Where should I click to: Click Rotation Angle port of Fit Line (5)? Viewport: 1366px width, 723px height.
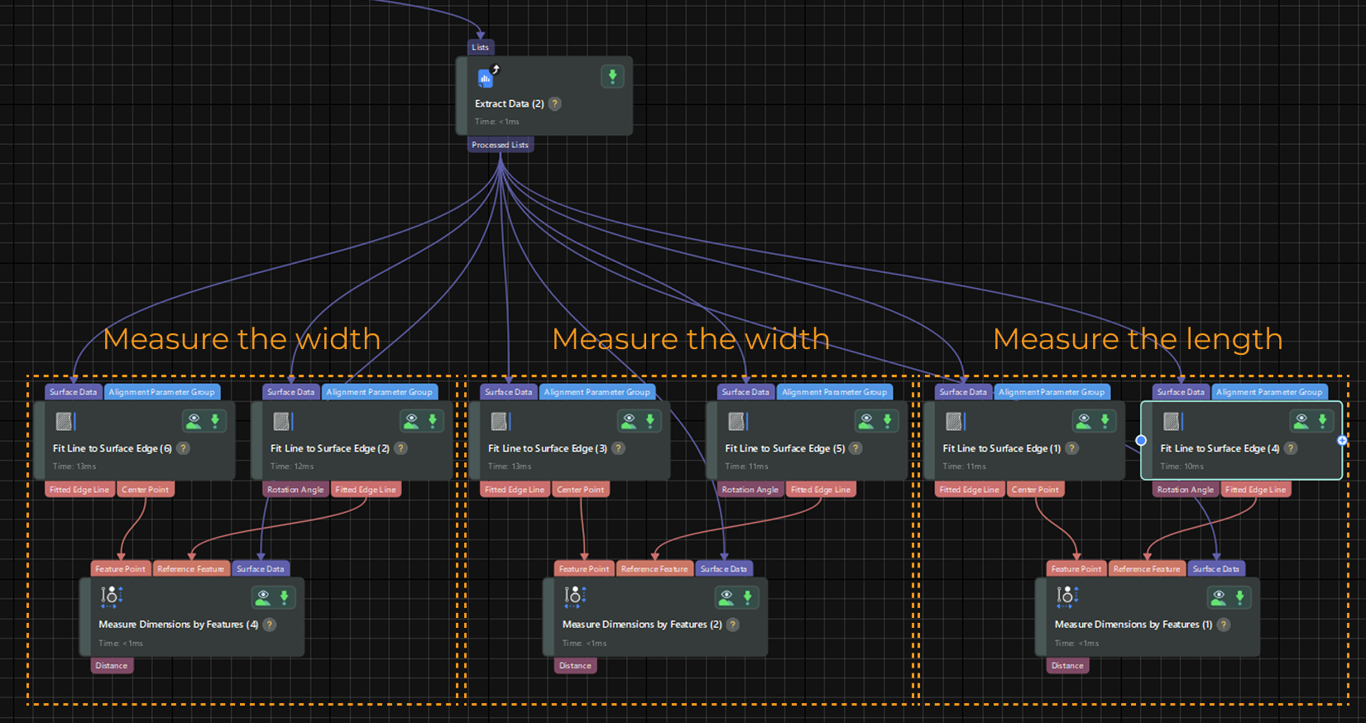tap(749, 490)
